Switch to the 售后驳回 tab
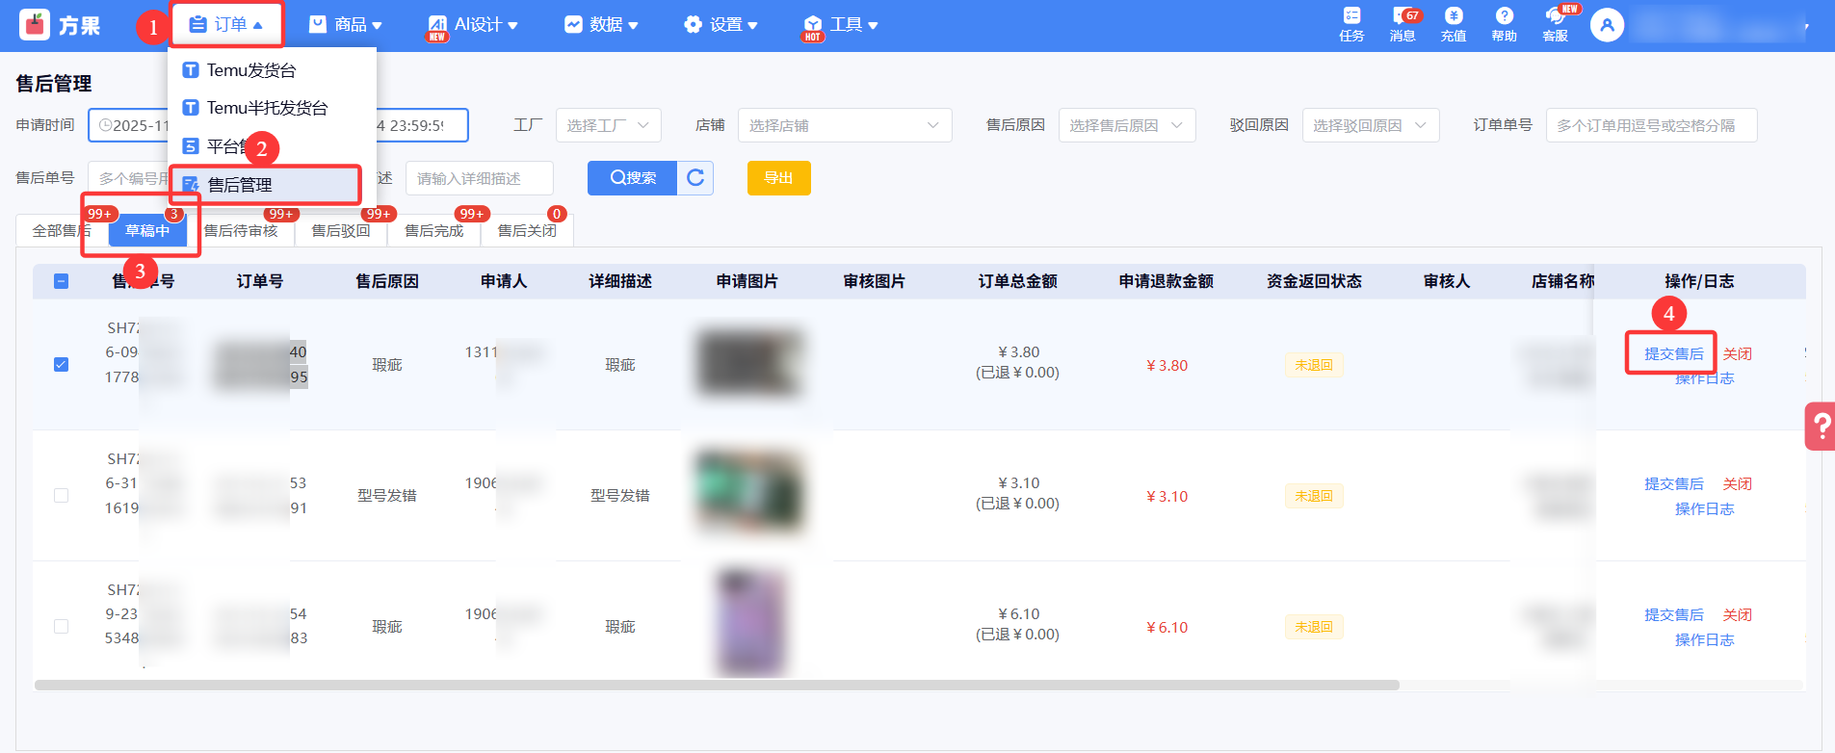The image size is (1835, 753). pyautogui.click(x=341, y=231)
